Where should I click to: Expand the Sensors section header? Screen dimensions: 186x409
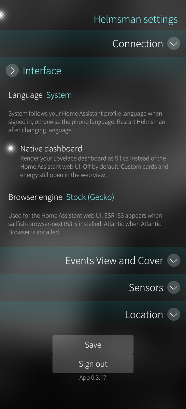pos(93,288)
